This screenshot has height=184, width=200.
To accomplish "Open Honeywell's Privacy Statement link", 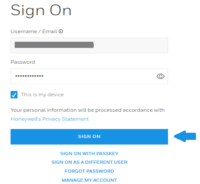I will point(50,119).
